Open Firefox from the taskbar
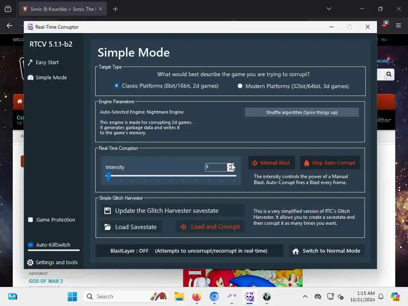The width and height of the screenshot is (408, 306). click(197, 296)
